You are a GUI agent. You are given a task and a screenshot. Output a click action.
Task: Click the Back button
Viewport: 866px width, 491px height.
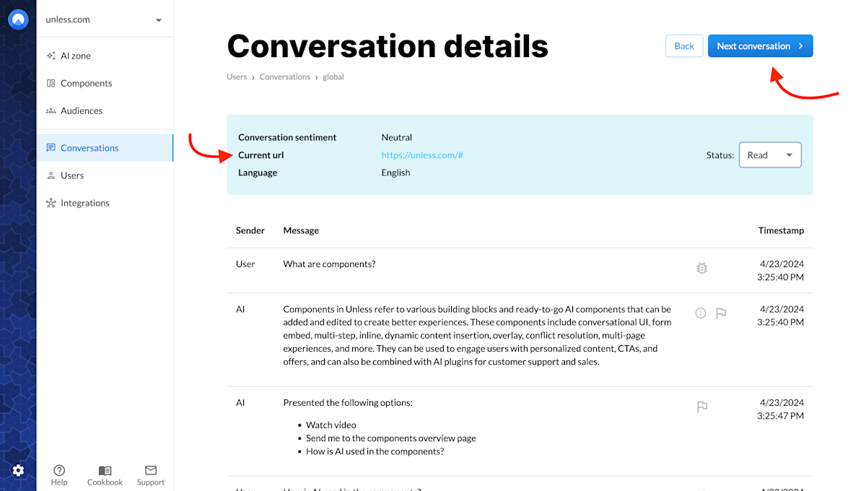pos(683,45)
